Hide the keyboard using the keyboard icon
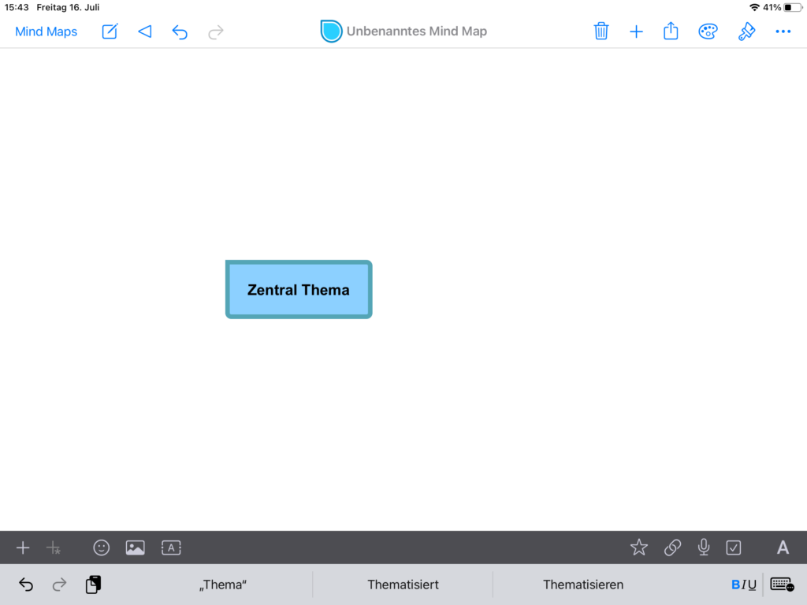Viewport: 807px width, 605px height. click(x=782, y=585)
